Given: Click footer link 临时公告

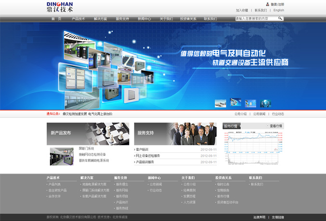Looking at the screenshot, I should [223, 184].
